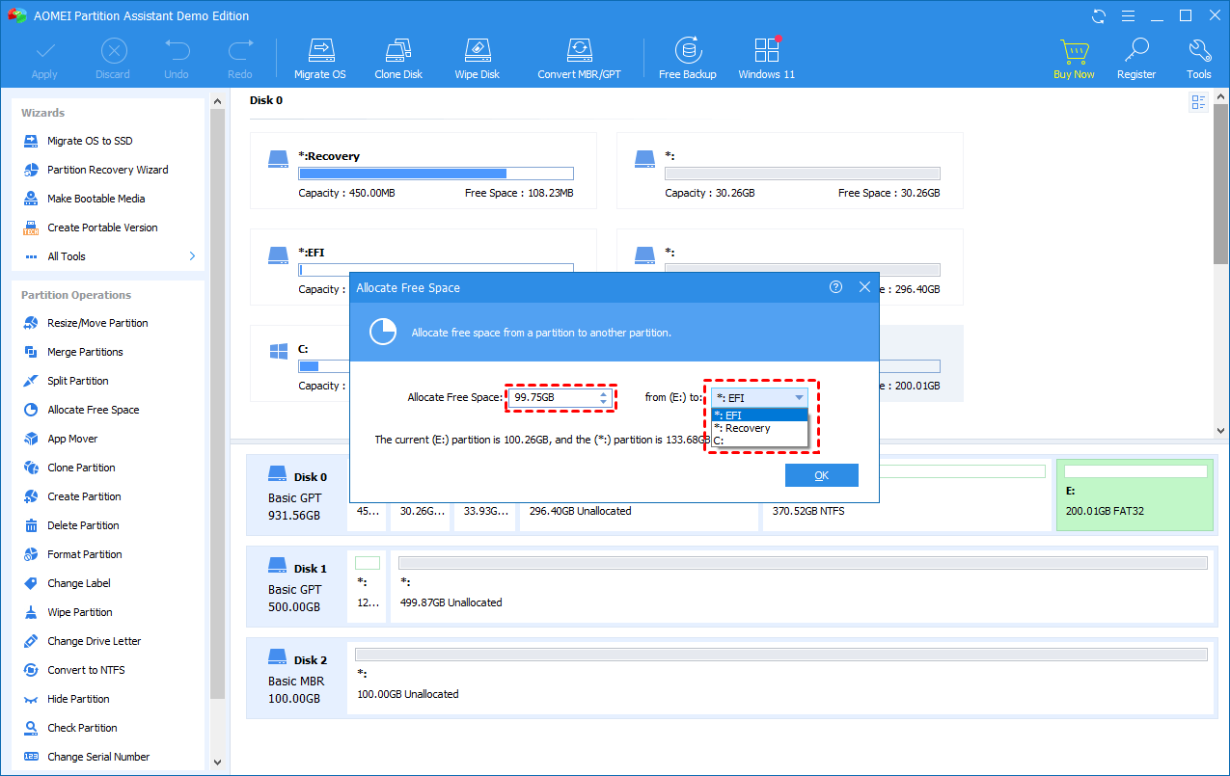Click the sidebar down scroll arrow
Viewport: 1230px width, 776px height.
217,762
